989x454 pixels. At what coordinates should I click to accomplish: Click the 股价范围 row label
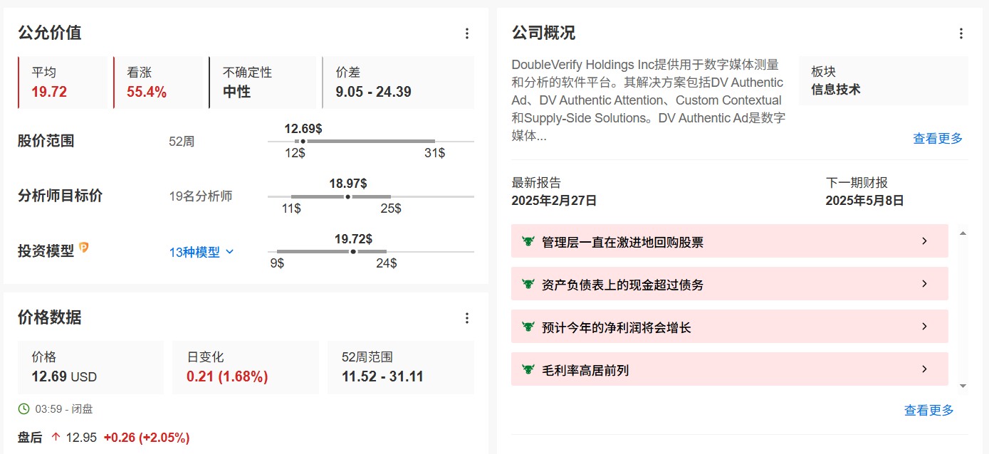[46, 141]
